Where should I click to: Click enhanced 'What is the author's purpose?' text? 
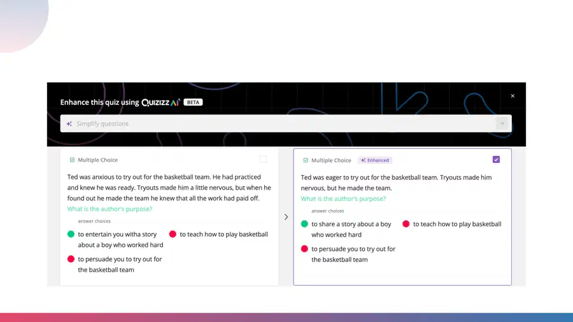click(343, 199)
